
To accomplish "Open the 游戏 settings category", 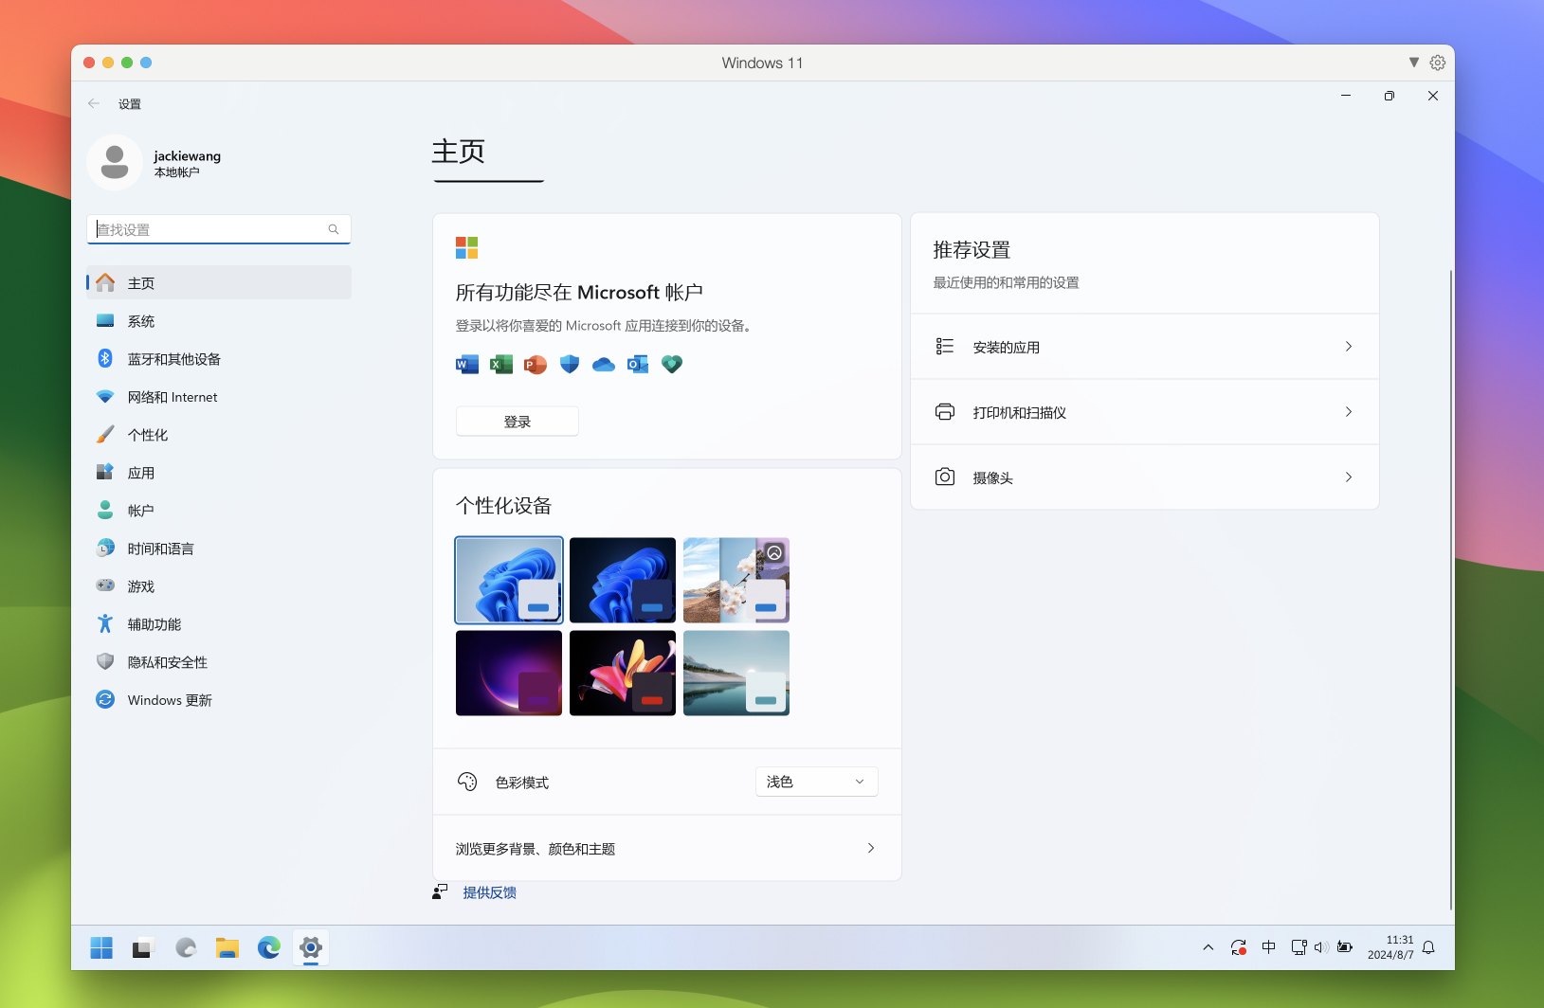I will [x=219, y=586].
